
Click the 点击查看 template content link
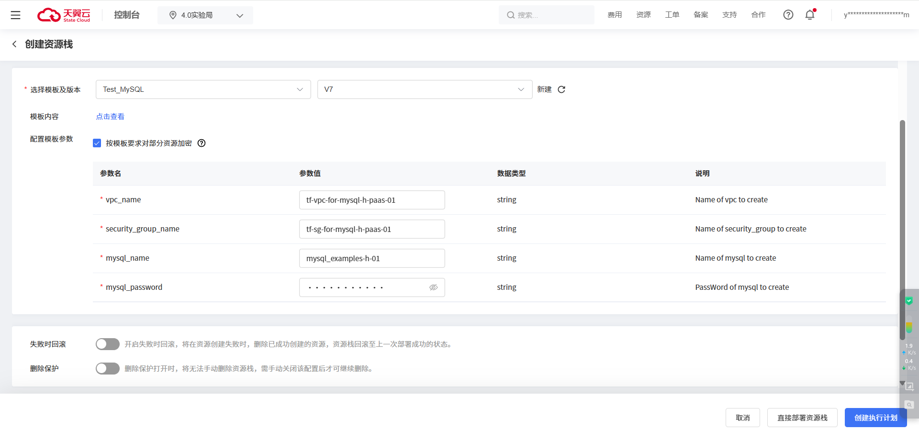110,117
